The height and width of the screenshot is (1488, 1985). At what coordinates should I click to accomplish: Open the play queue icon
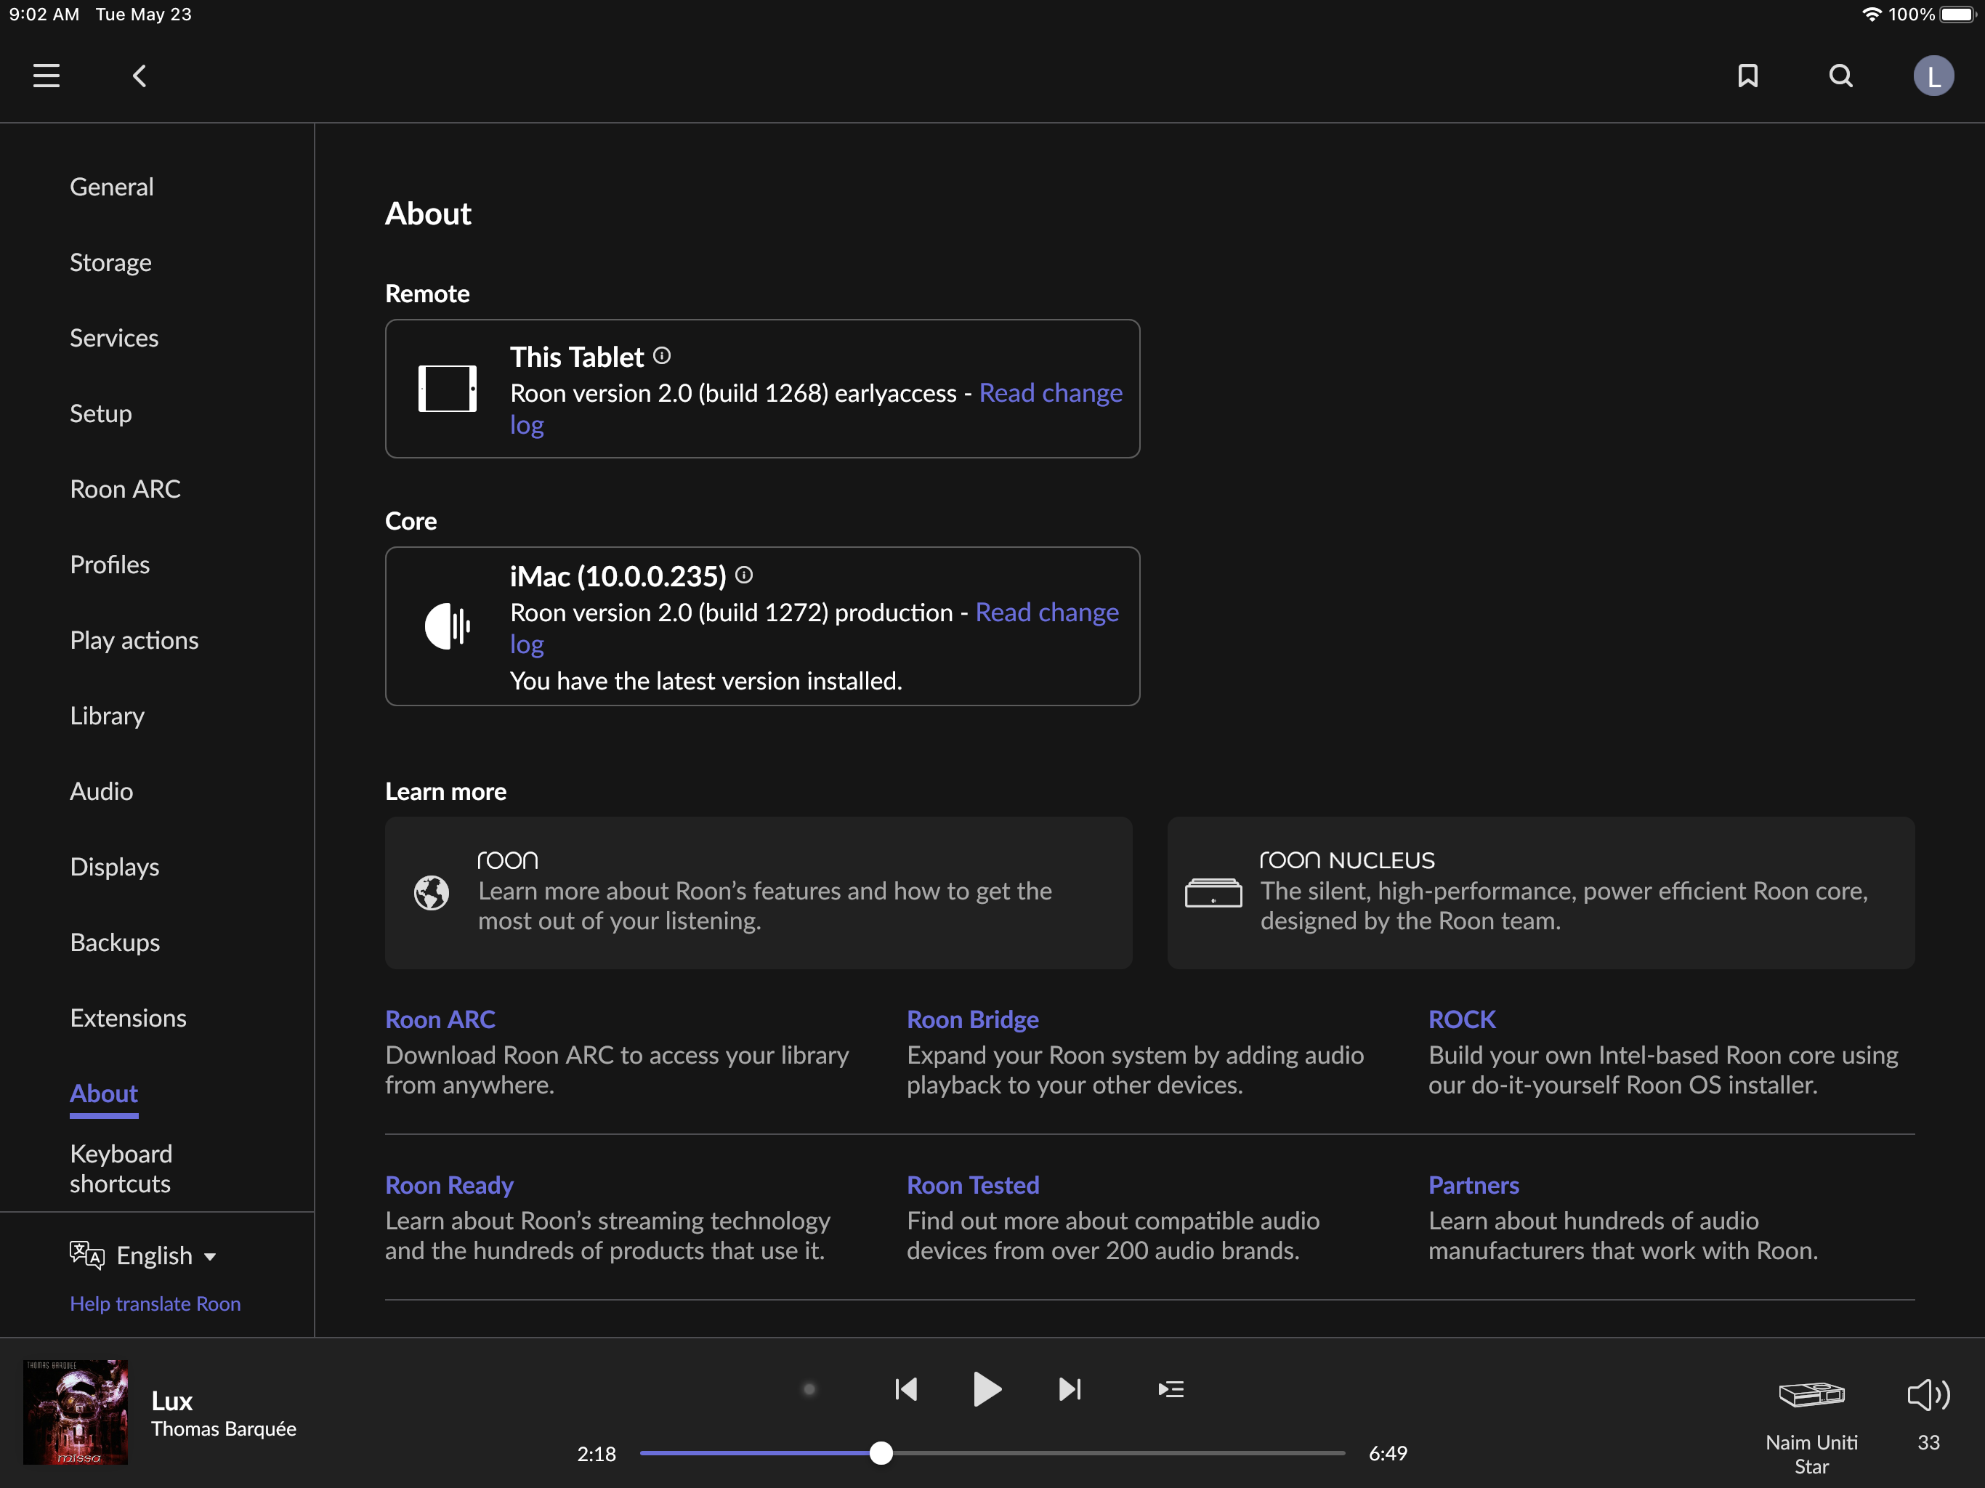click(x=1171, y=1388)
